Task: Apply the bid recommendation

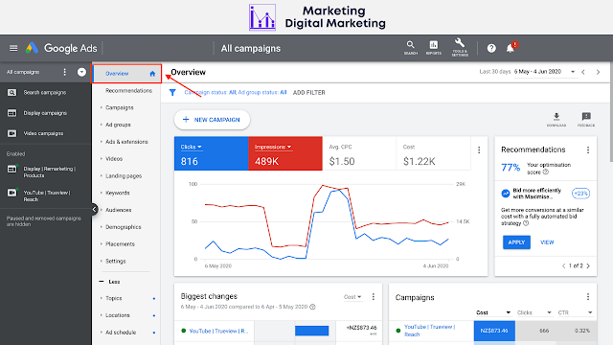Action: tap(516, 242)
